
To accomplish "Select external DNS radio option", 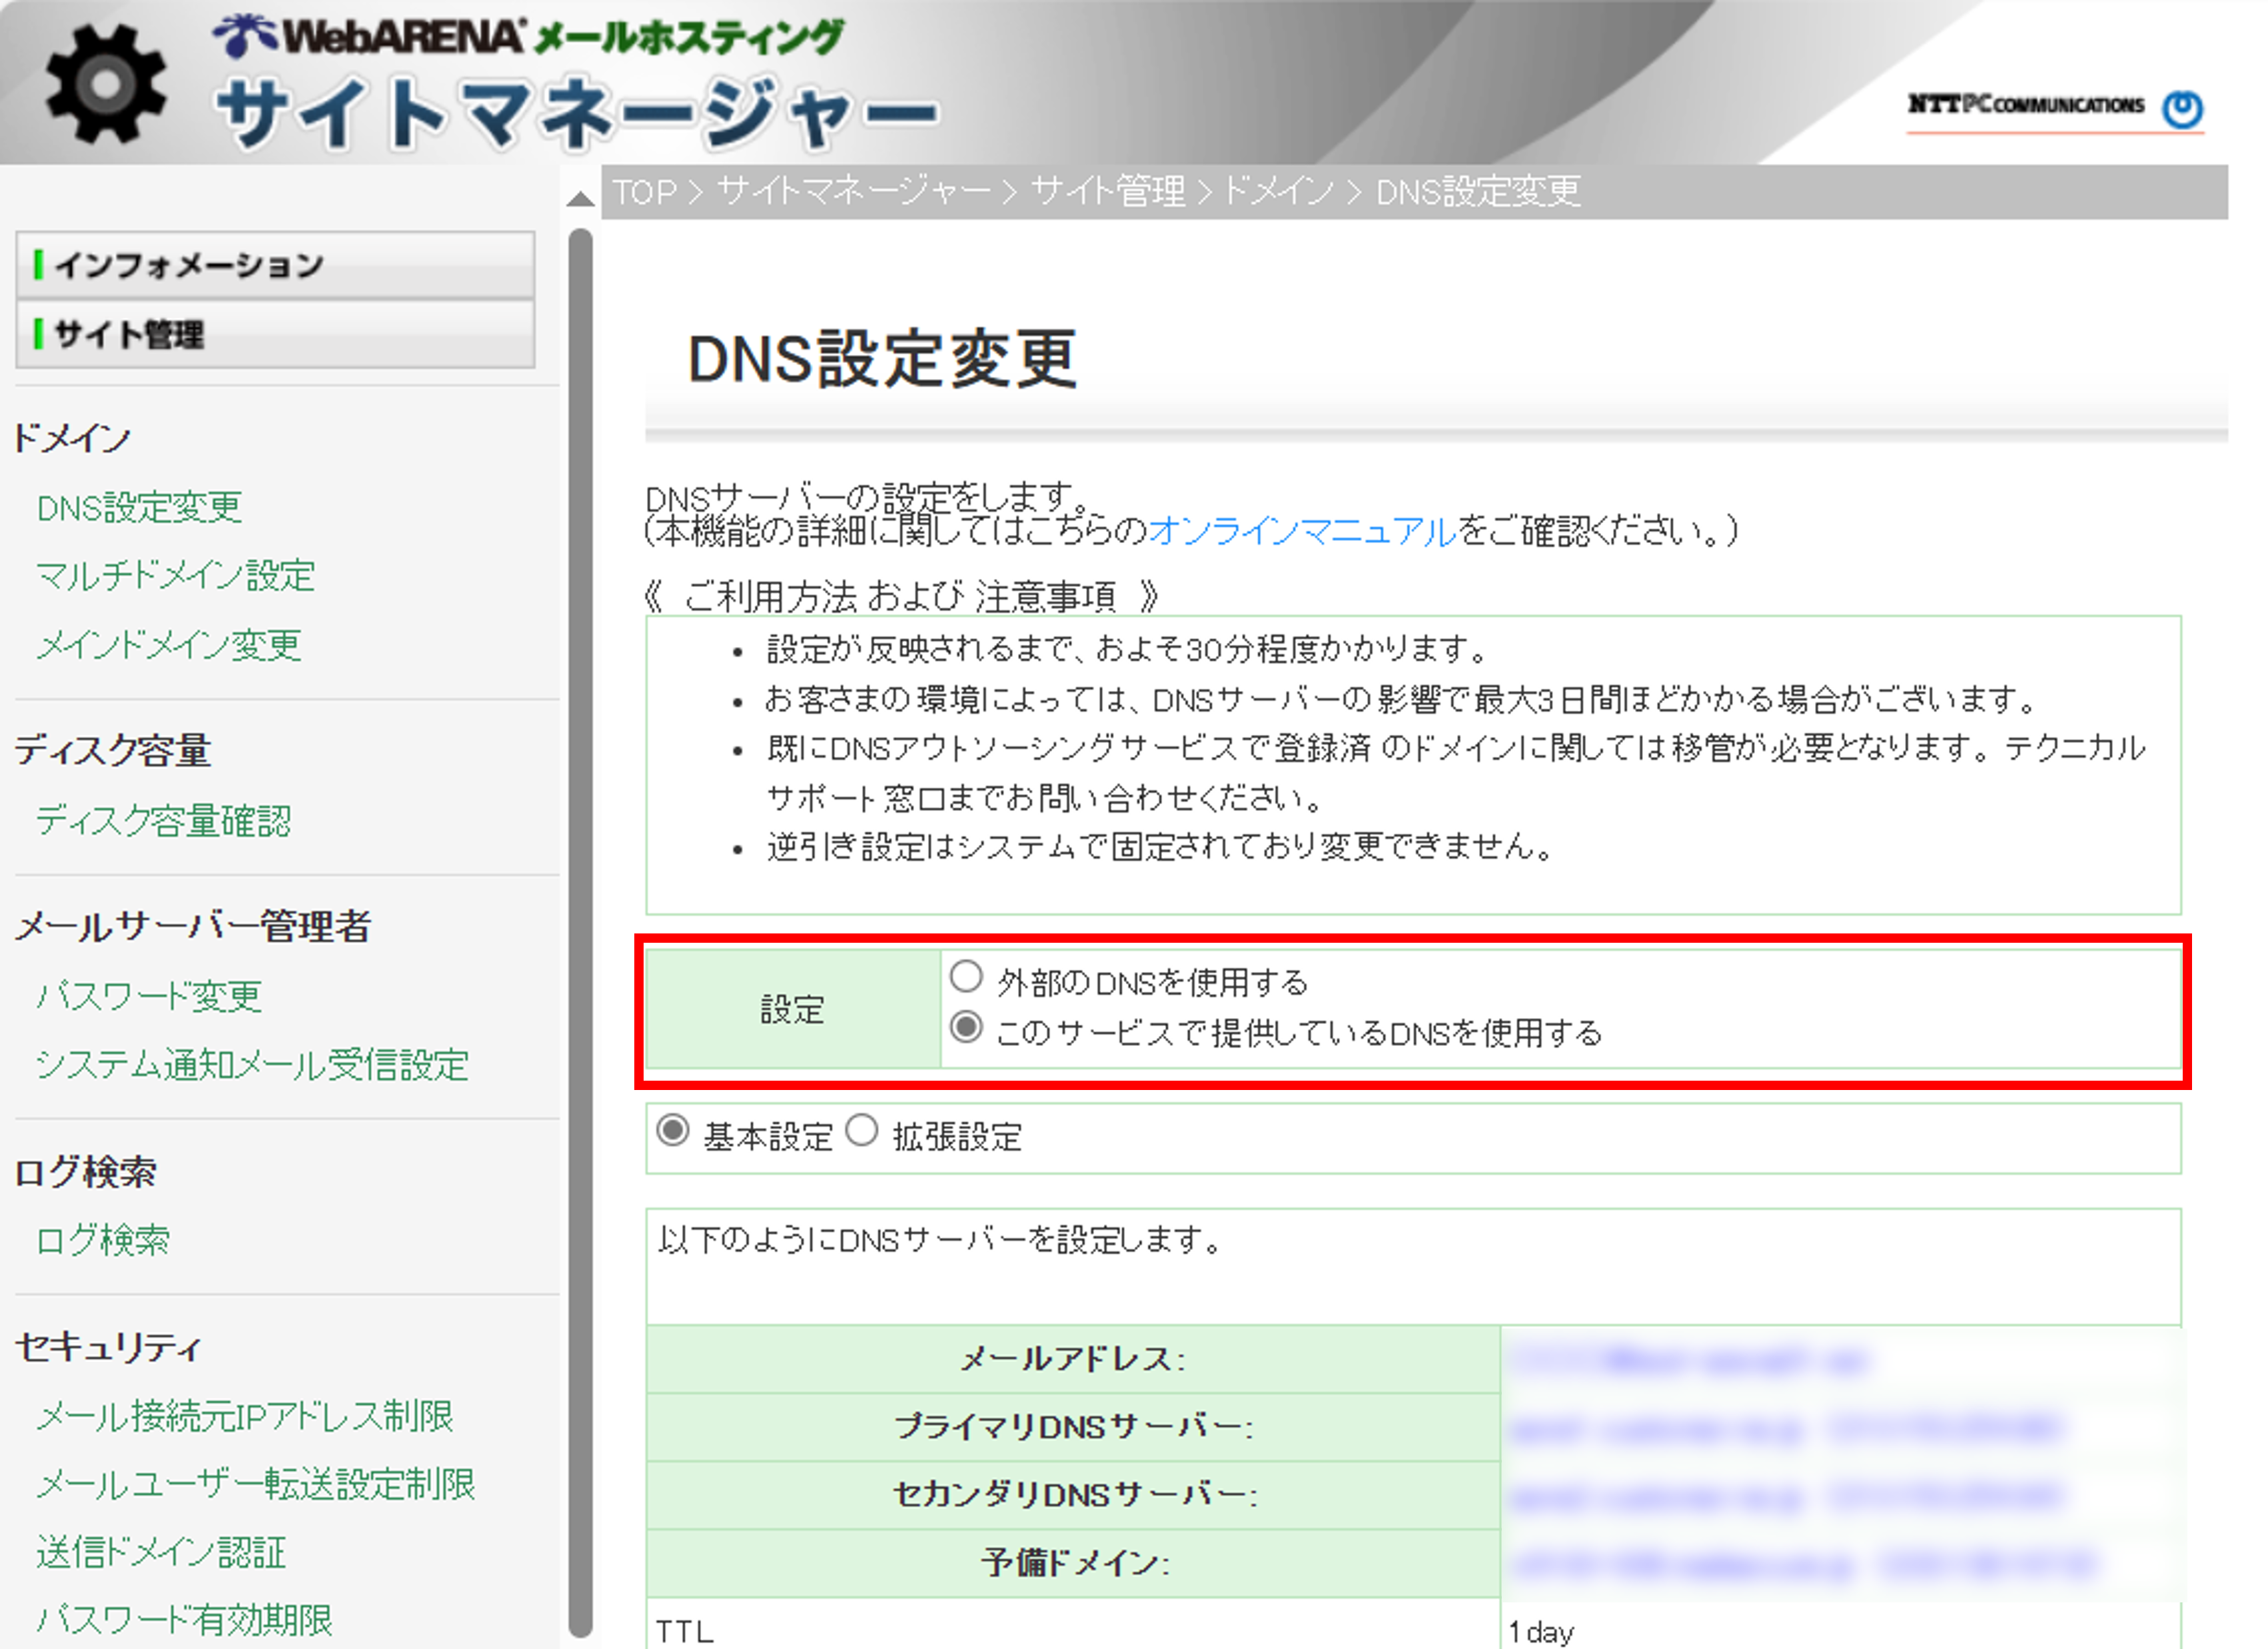I will (966, 977).
